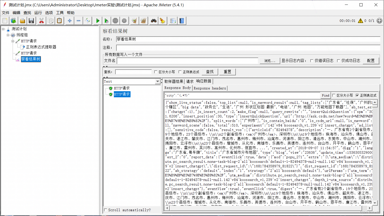The width and height of the screenshot is (384, 216).
Task: Open the 编辑 menu
Action: 16,13
